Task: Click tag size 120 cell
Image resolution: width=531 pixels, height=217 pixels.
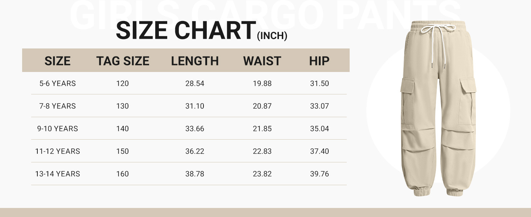Action: (x=123, y=84)
